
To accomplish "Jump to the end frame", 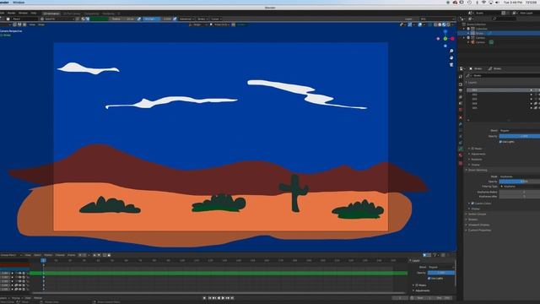I will [x=232, y=298].
